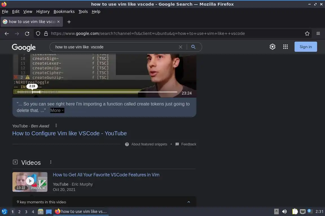Select the 'how to use vim' browser tab

(x=32, y=22)
